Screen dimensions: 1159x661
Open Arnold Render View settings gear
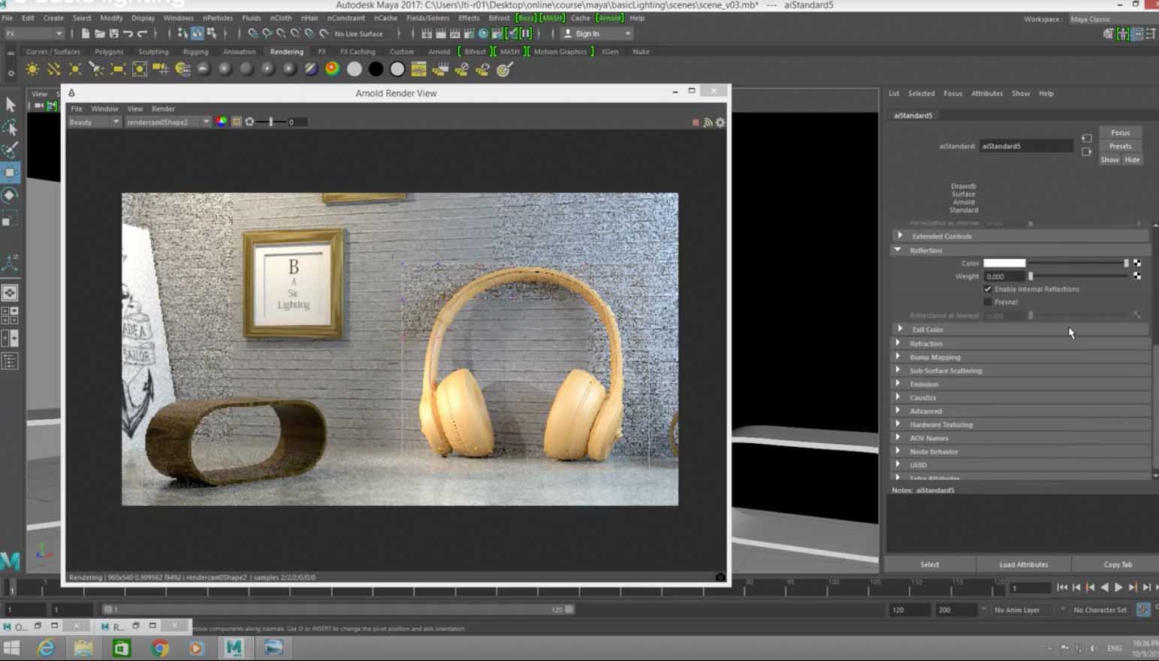pos(720,122)
